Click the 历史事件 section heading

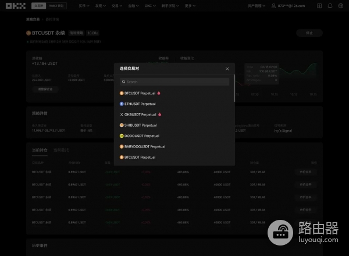[x=40, y=246]
